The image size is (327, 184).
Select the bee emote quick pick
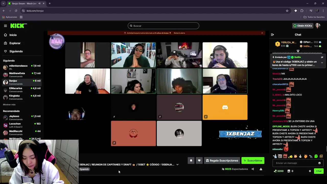(x=290, y=156)
